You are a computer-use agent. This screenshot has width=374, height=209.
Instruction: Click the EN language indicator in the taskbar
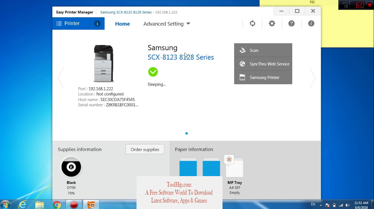point(313,204)
